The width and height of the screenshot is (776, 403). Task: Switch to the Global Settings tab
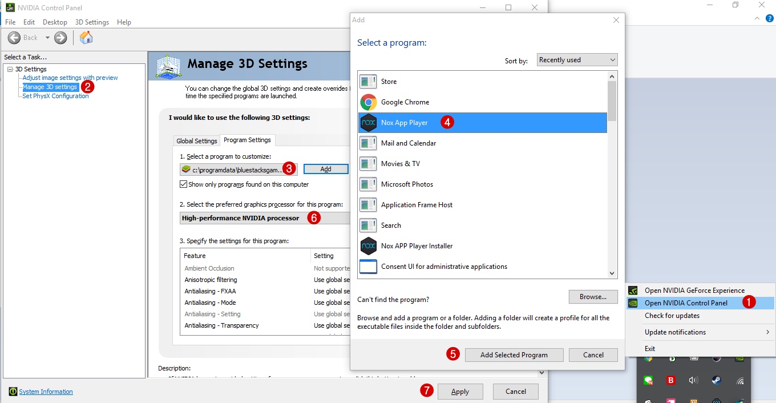[197, 141]
